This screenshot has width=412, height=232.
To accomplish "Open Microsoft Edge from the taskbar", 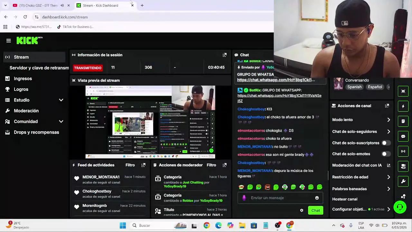I will coord(218,226).
